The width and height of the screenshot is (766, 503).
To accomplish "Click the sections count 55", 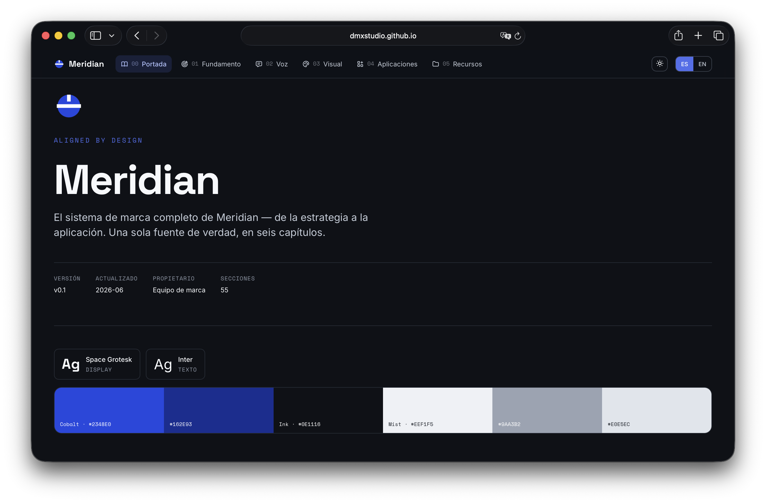I will click(224, 290).
